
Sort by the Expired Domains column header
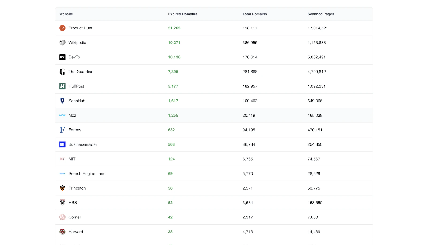tap(182, 14)
